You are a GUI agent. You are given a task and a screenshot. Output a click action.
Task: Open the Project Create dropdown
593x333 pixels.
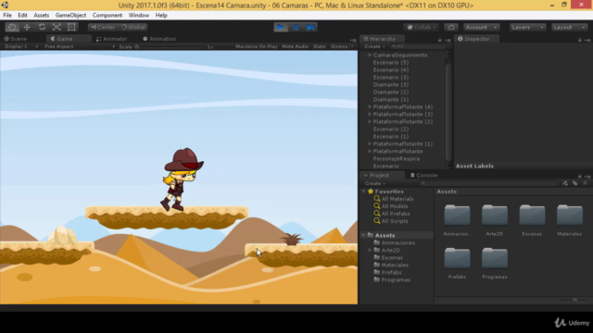pyautogui.click(x=374, y=183)
